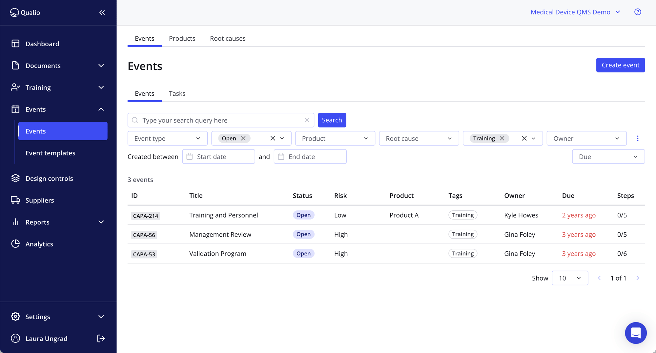Viewport: 656px width, 353px height.
Task: Select the Suppliers truck icon
Action: 15,200
